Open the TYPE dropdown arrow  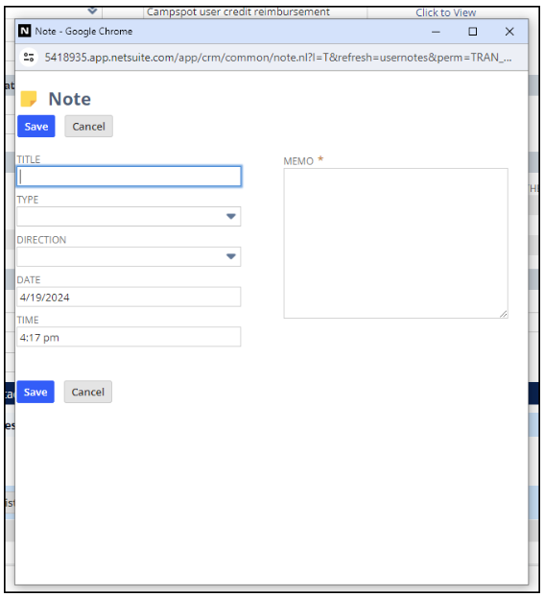(x=230, y=216)
